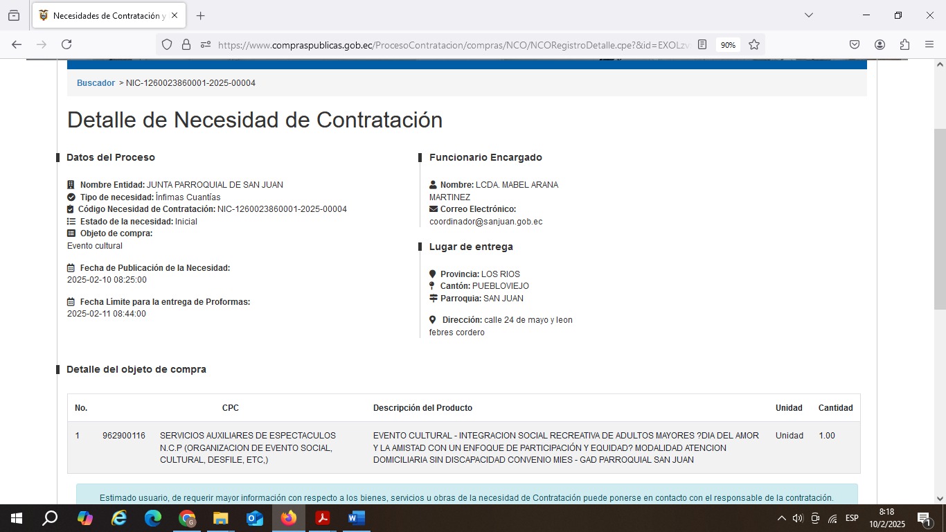The height and width of the screenshot is (532, 946).
Task: Bookmark this page with star icon
Action: 754,44
